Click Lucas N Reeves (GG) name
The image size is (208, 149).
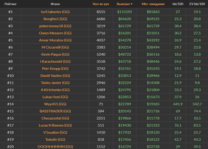(55, 126)
